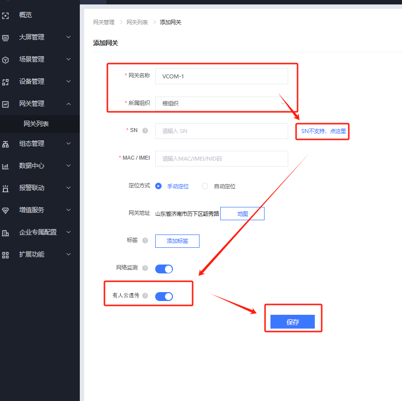
Task: Click the 数据中心 chart icon
Action: (5, 166)
